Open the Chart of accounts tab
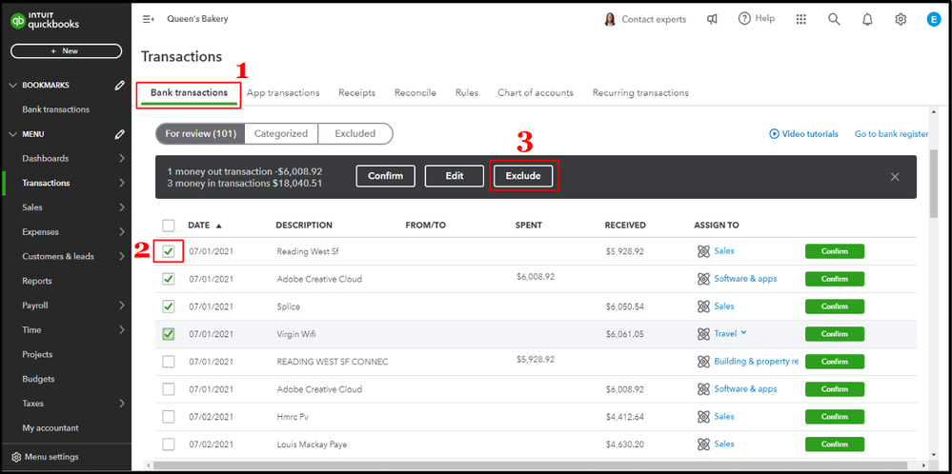 coord(536,92)
